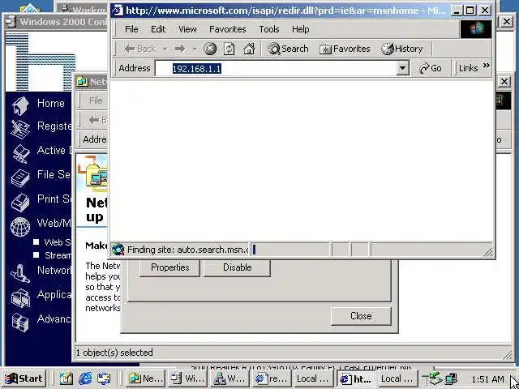This screenshot has height=389, width=519.
Task: Launch Internet Explorer from the quick launch bar
Action: click(85, 378)
